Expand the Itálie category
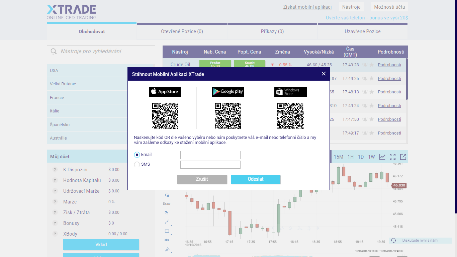 click(x=87, y=111)
